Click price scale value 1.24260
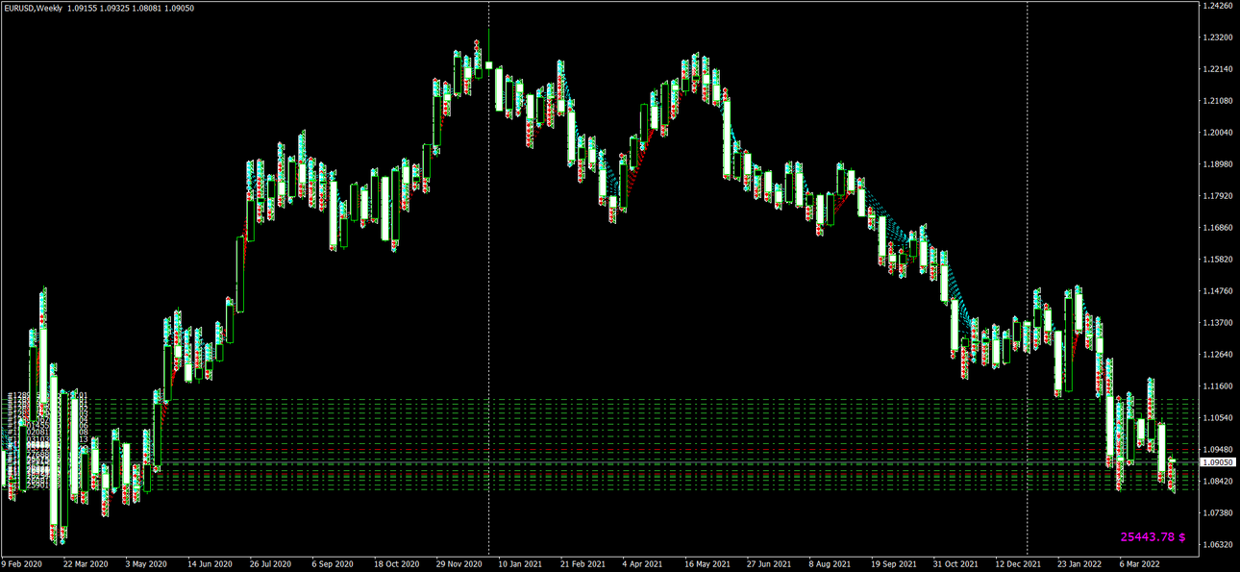1240x572 pixels. pyautogui.click(x=1216, y=6)
